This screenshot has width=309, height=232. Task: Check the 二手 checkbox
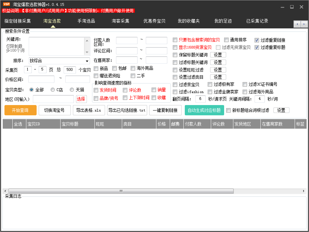click(x=133, y=76)
